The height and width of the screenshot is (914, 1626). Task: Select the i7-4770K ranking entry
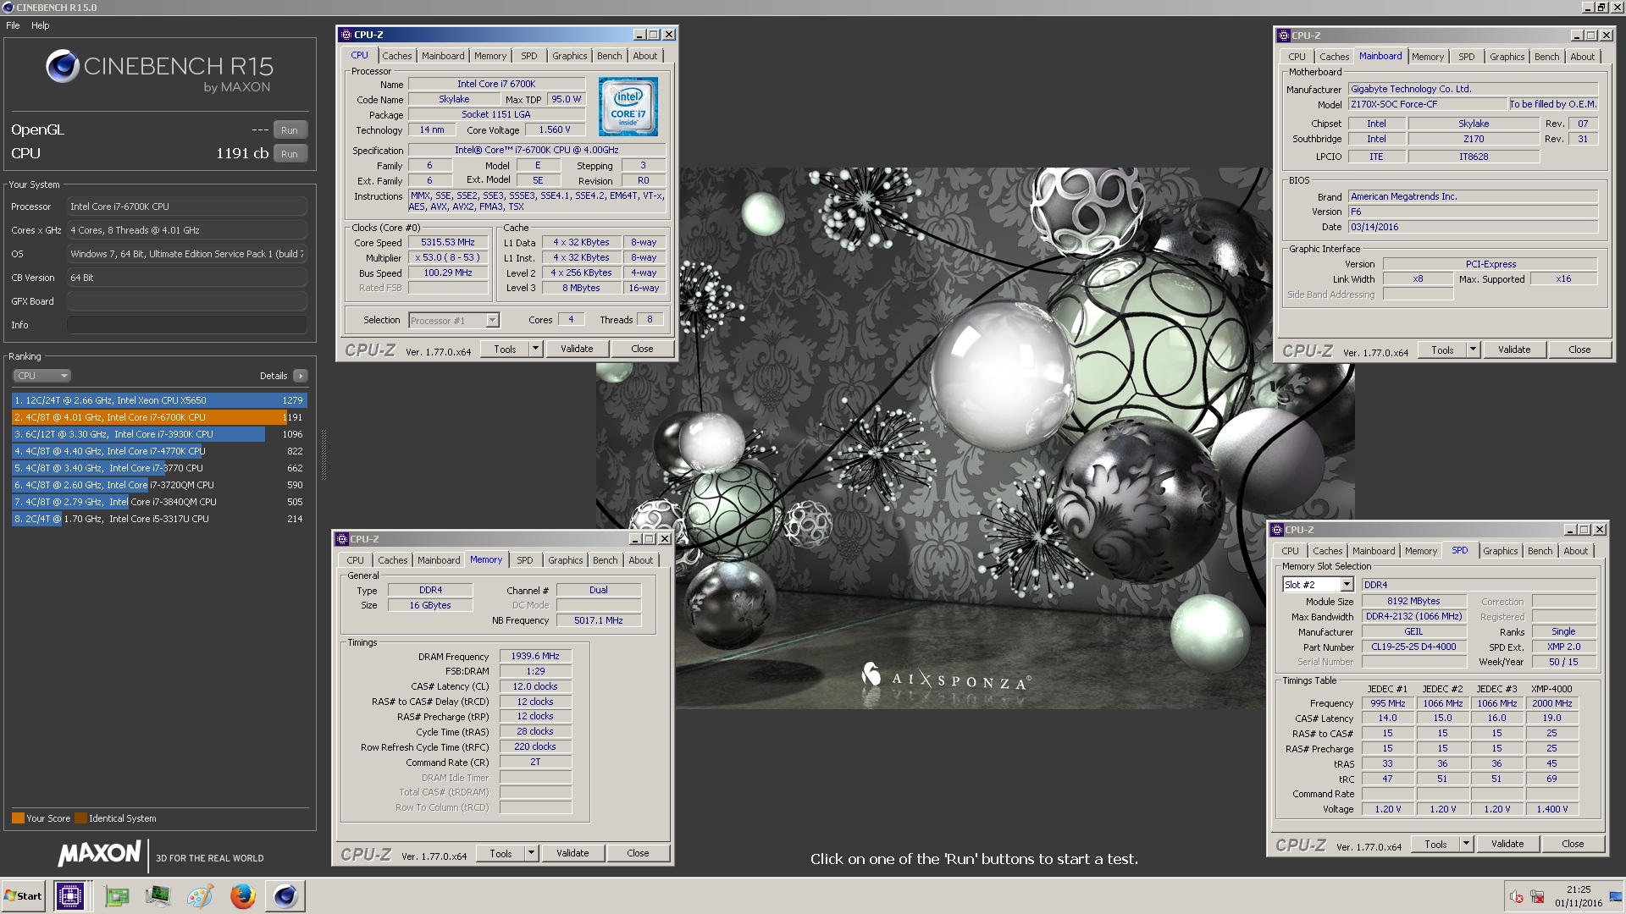[x=159, y=451]
